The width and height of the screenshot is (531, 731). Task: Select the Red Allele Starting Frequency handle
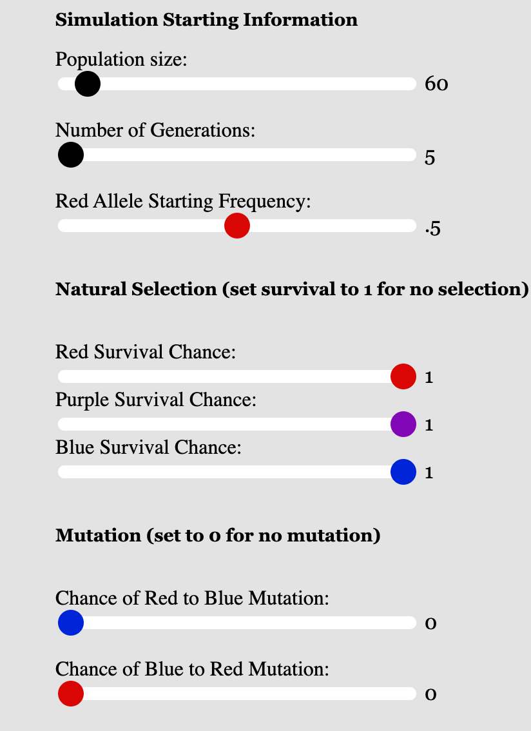click(x=237, y=226)
